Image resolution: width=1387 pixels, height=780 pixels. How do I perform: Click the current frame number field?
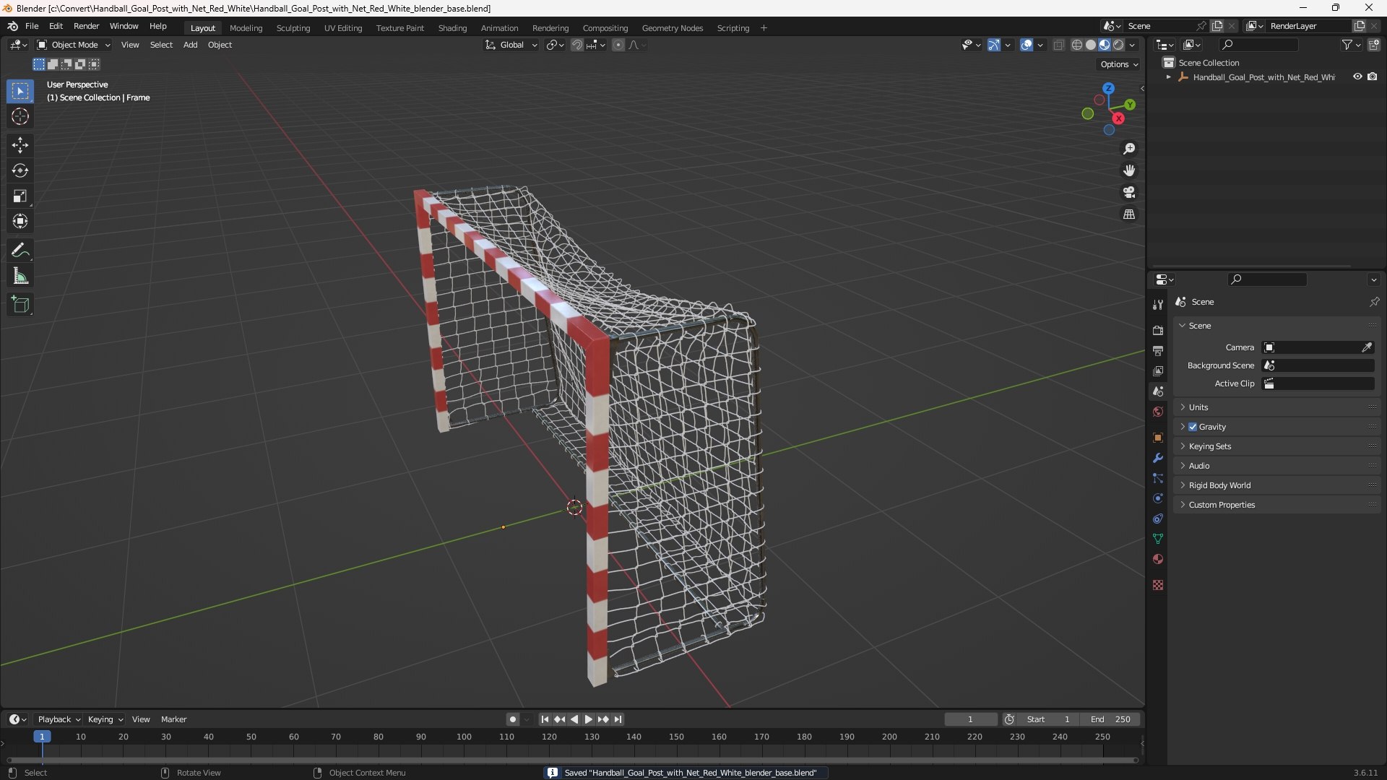point(970,719)
